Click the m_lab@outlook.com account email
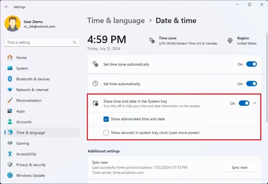Screen dimensions: 268x184 pyautogui.click(x=40, y=27)
